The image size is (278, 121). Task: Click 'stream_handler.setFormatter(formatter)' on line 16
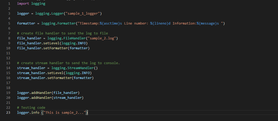click(55, 78)
